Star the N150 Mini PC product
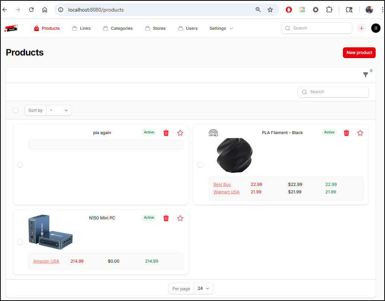Screen dimensions: 385x301 coord(180,218)
